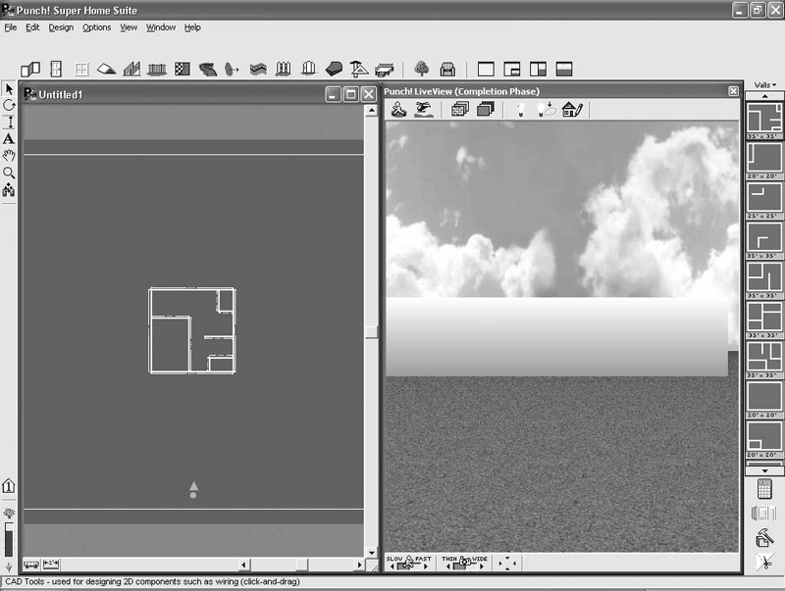Click the armchair furniture icon
This screenshot has height=591, width=785.
[447, 69]
